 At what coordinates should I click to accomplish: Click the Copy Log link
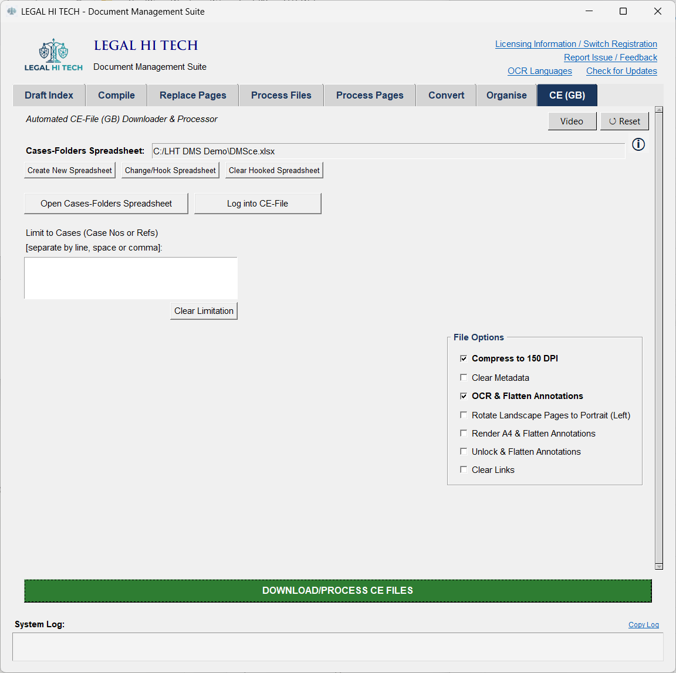pyautogui.click(x=644, y=625)
